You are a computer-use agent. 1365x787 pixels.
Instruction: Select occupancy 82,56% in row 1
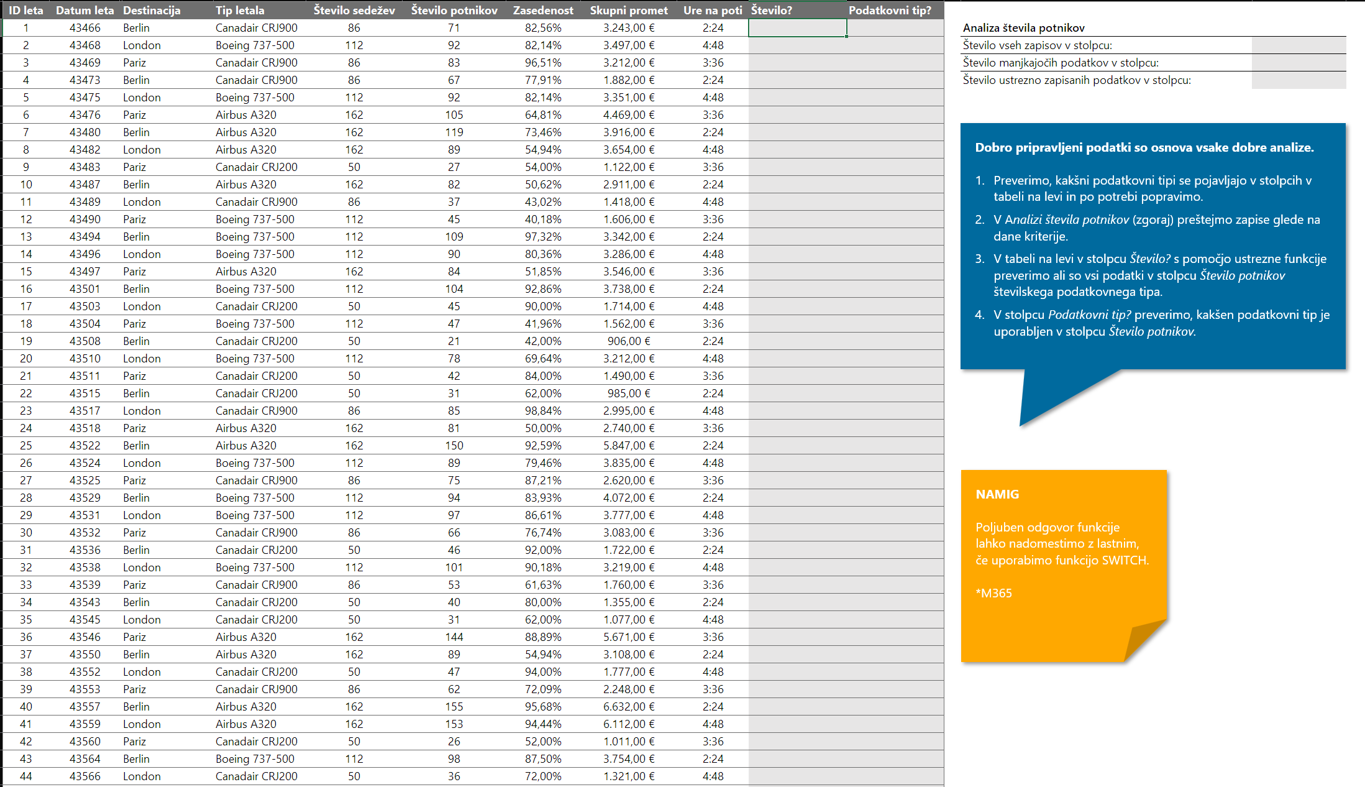click(x=543, y=28)
